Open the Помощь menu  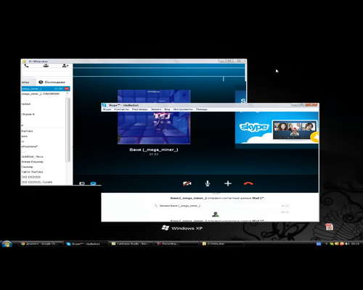[202, 109]
